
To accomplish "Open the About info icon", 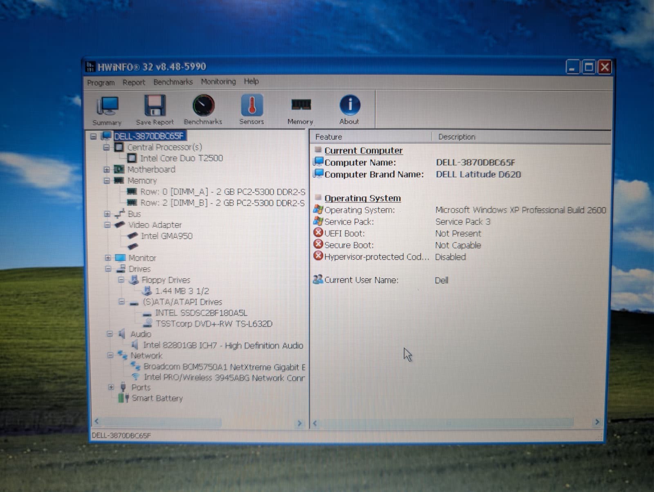I will (350, 105).
